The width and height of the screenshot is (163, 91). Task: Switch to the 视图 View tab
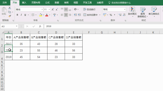pyautogui.click(x=76, y=3)
